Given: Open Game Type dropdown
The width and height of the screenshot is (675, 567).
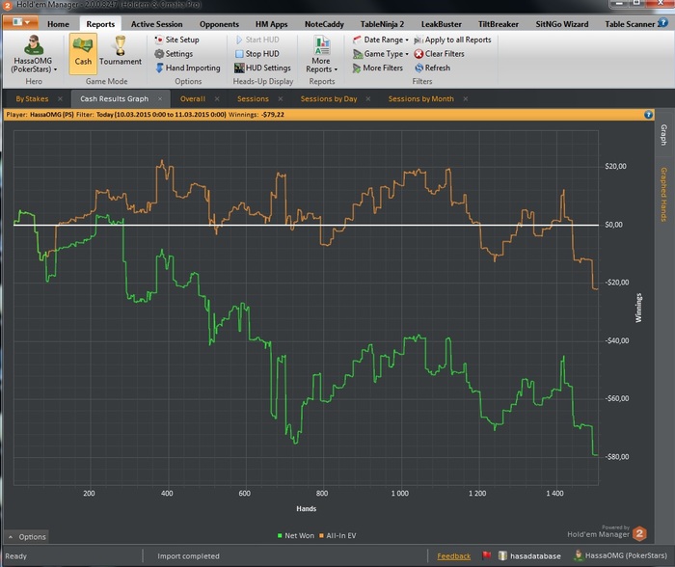Looking at the screenshot, I should [383, 54].
